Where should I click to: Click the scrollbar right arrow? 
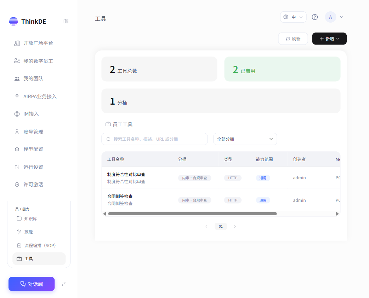tap(337, 214)
